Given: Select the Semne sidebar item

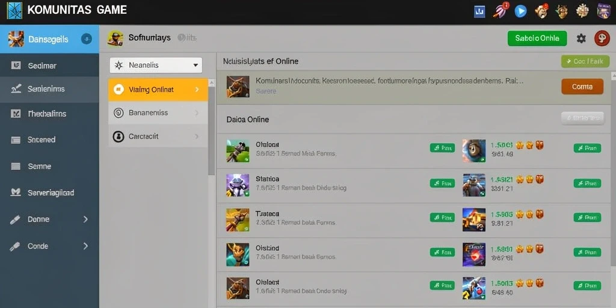Looking at the screenshot, I should click(x=49, y=166).
